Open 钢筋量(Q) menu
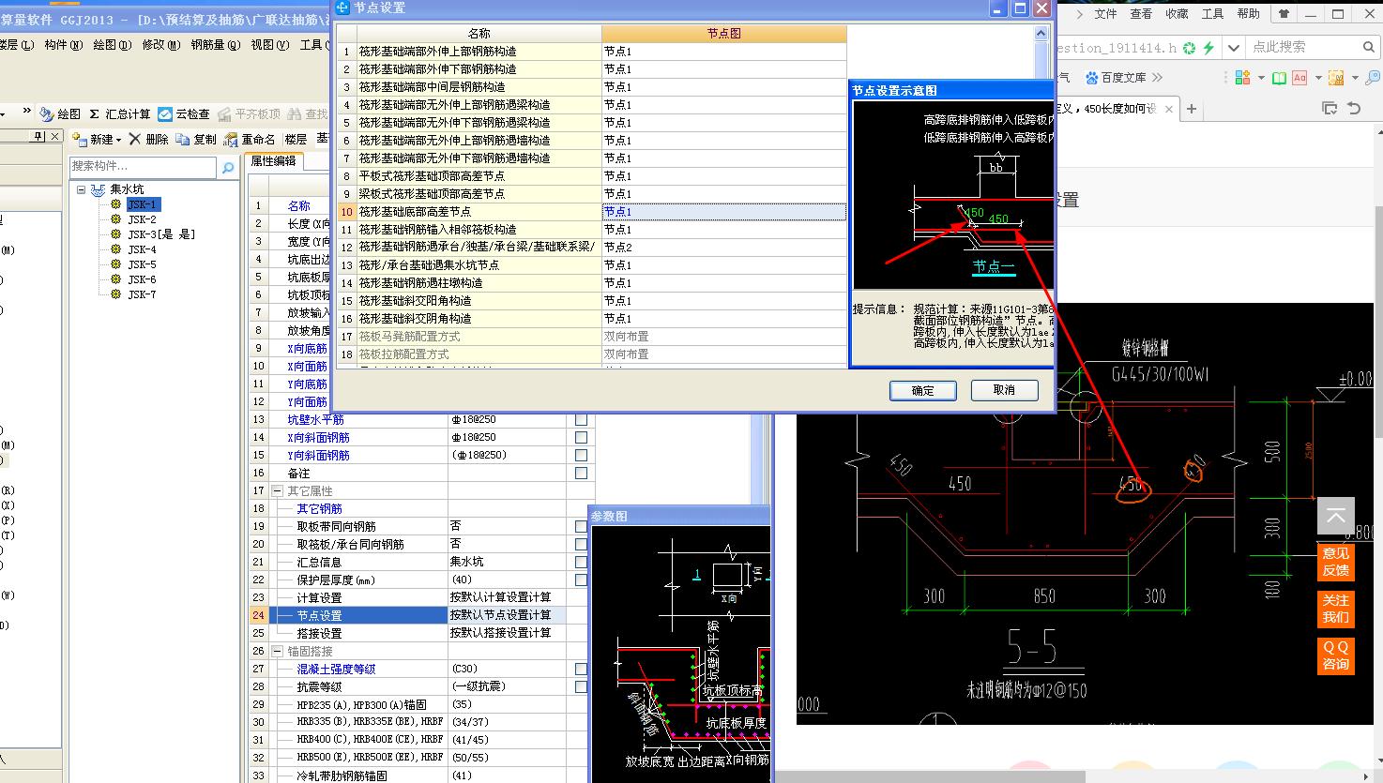This screenshot has width=1383, height=783. coord(215,45)
